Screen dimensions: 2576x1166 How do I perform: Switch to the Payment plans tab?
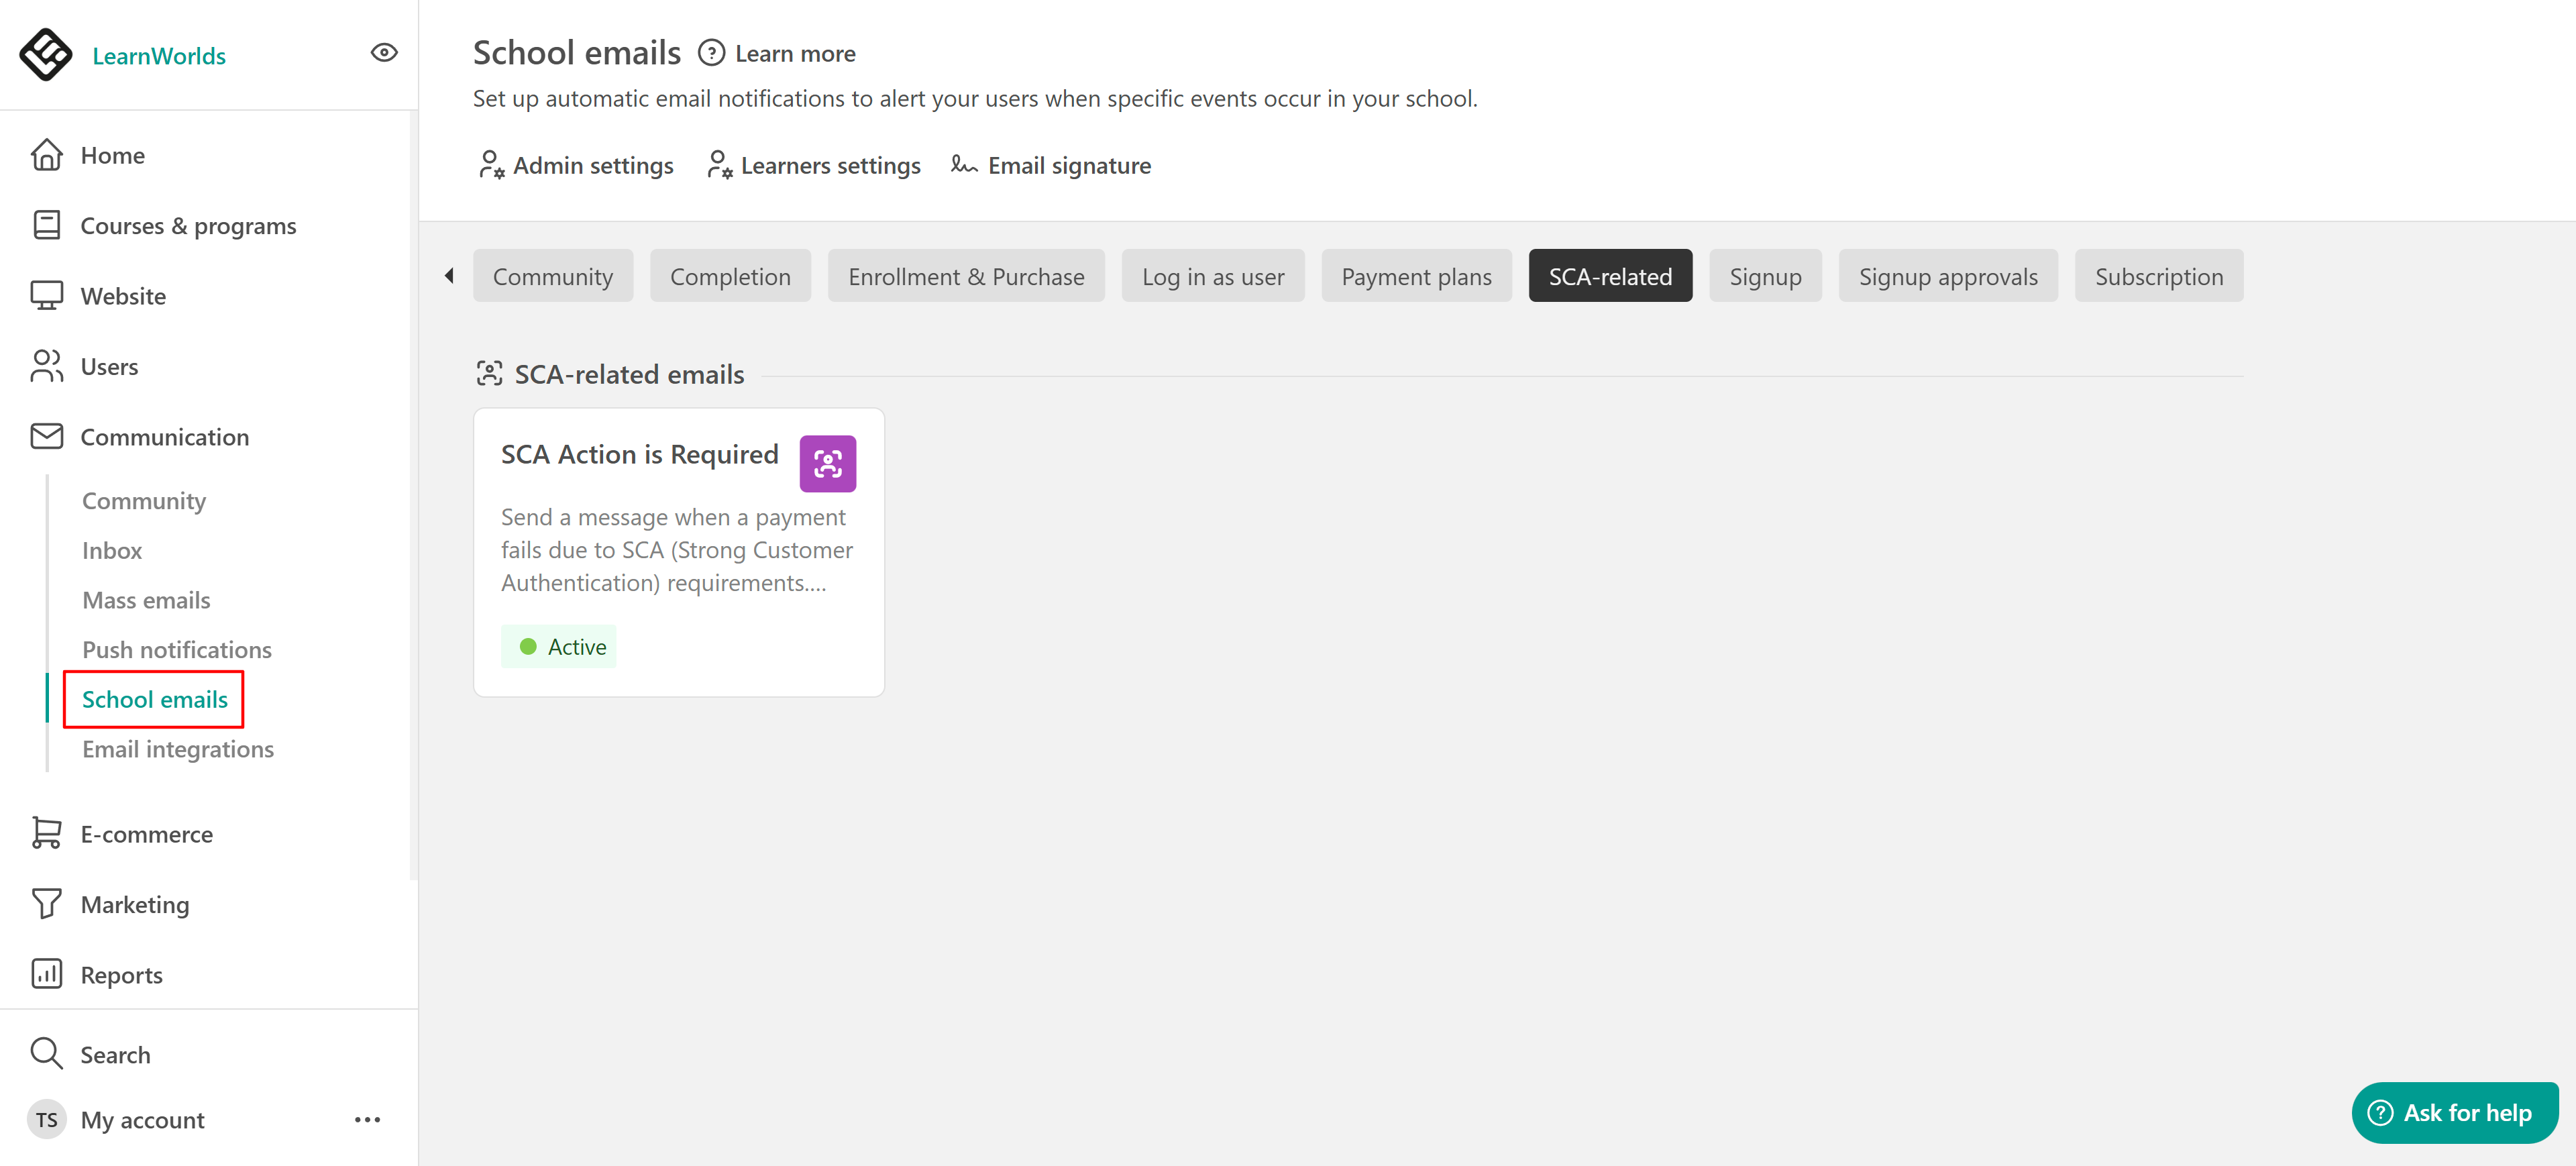(1415, 276)
